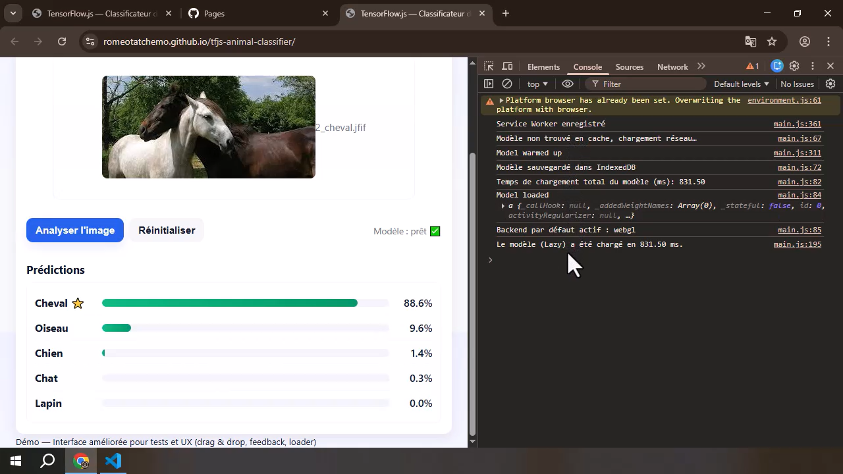Open the DevTools settings gear
843x474 pixels.
[794, 66]
